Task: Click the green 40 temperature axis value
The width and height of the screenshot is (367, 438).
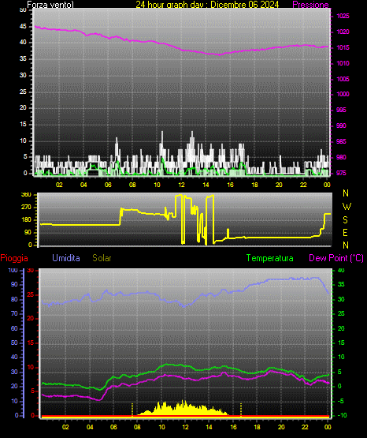Action: coord(341,271)
